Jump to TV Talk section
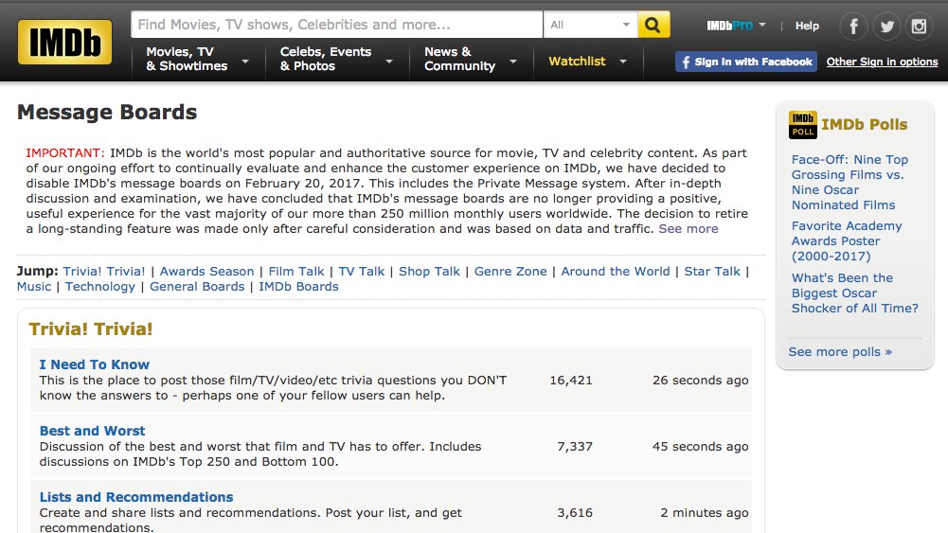This screenshot has height=533, width=948. (362, 272)
